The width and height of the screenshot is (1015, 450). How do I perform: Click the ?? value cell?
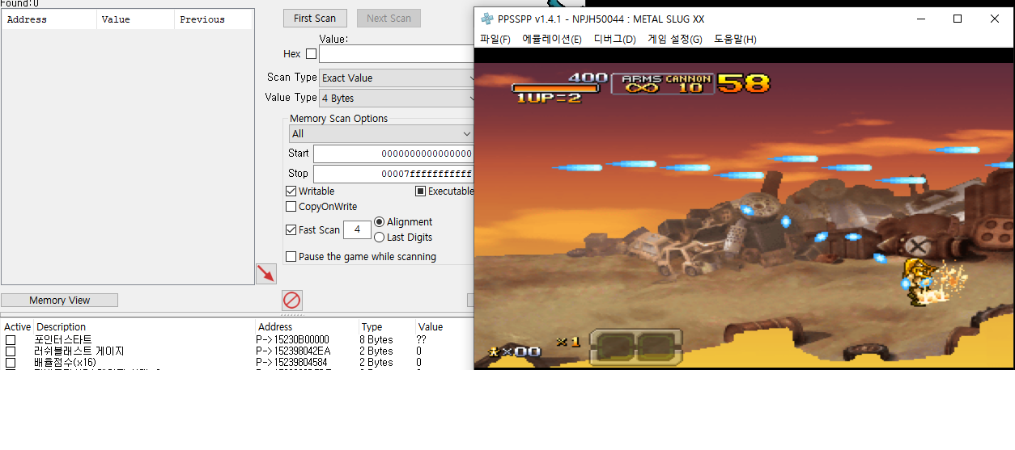(422, 340)
